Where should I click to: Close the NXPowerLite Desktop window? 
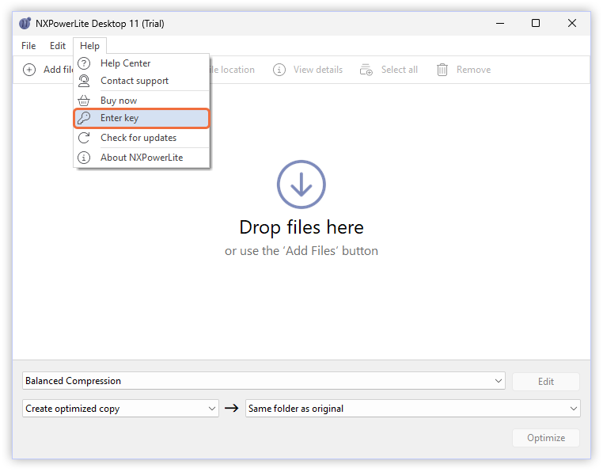[x=572, y=23]
